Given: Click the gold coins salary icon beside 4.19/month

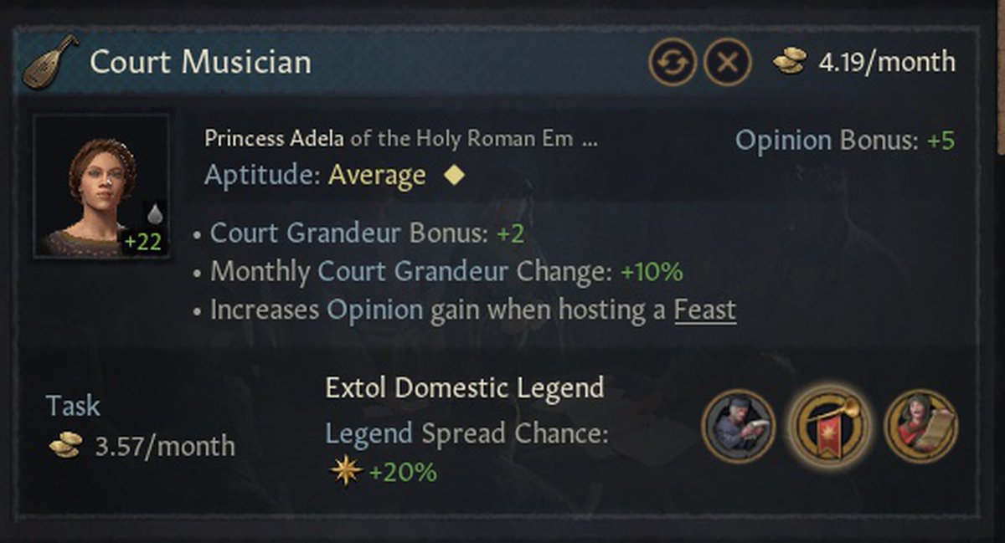Looking at the screenshot, I should (790, 62).
